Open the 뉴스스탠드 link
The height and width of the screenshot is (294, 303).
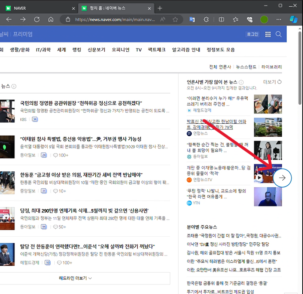tap(246, 67)
